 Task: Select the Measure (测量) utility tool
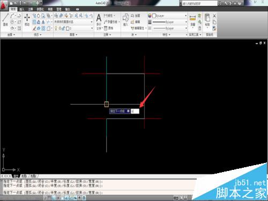pos(192,20)
